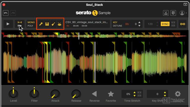Enable POLY voice mode
190x107 pixels.
click(x=30, y=26)
